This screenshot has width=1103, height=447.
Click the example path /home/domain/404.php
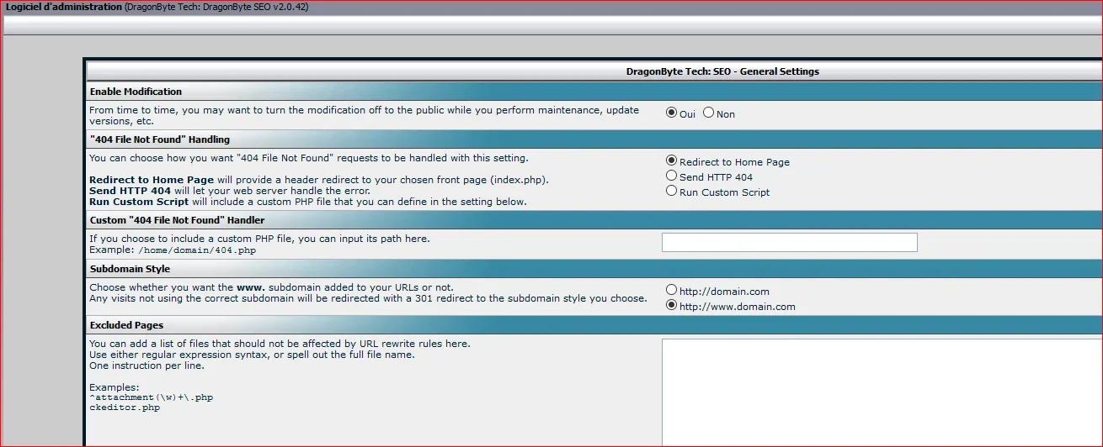[197, 250]
